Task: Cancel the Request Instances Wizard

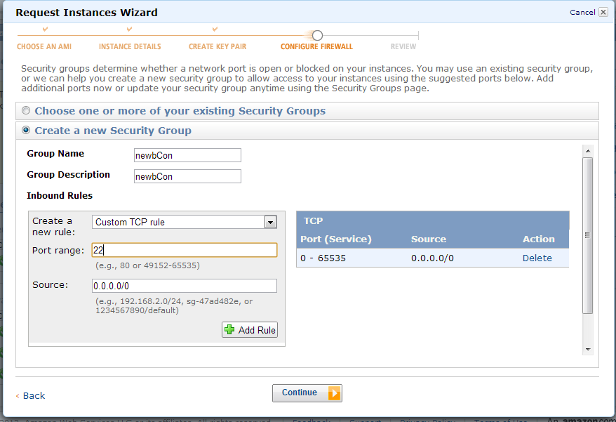Action: pyautogui.click(x=584, y=12)
